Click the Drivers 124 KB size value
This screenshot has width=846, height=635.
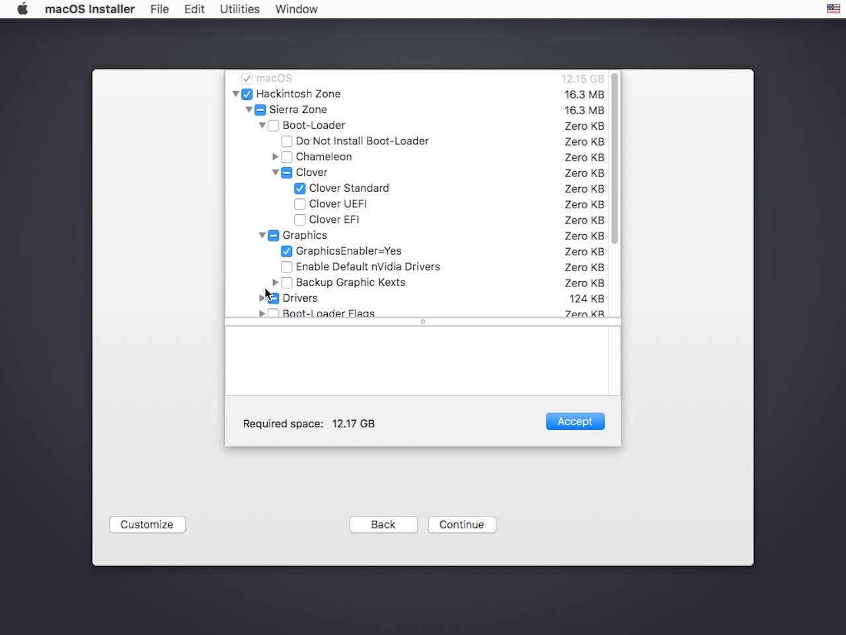587,299
